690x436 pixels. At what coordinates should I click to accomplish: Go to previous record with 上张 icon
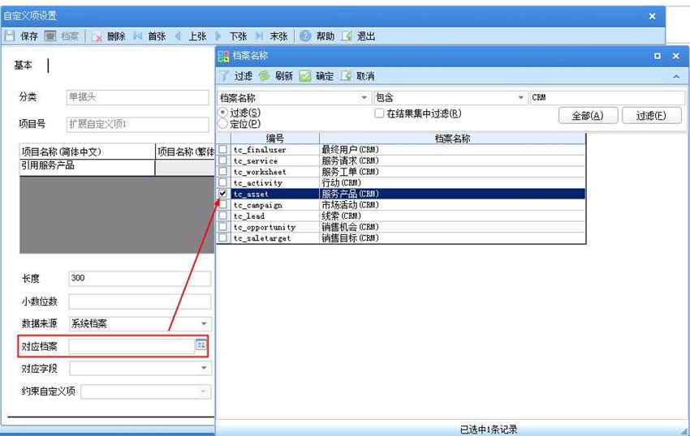click(x=178, y=36)
